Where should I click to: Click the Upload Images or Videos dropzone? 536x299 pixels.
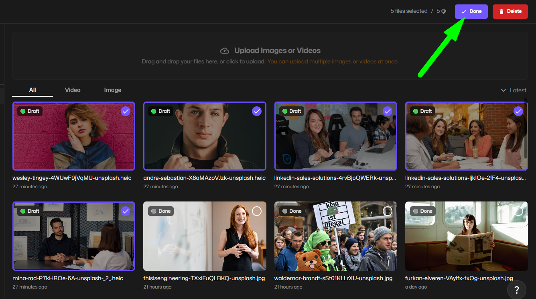(270, 56)
